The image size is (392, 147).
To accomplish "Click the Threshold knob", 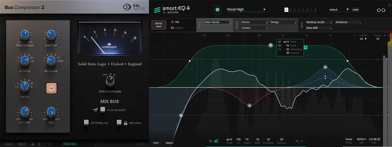I will [x=25, y=36].
